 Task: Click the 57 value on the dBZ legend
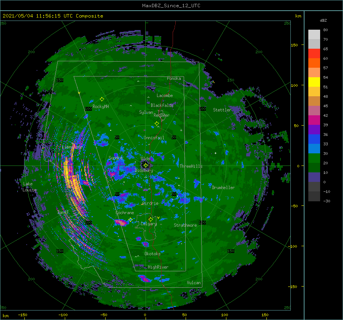pyautogui.click(x=325, y=68)
